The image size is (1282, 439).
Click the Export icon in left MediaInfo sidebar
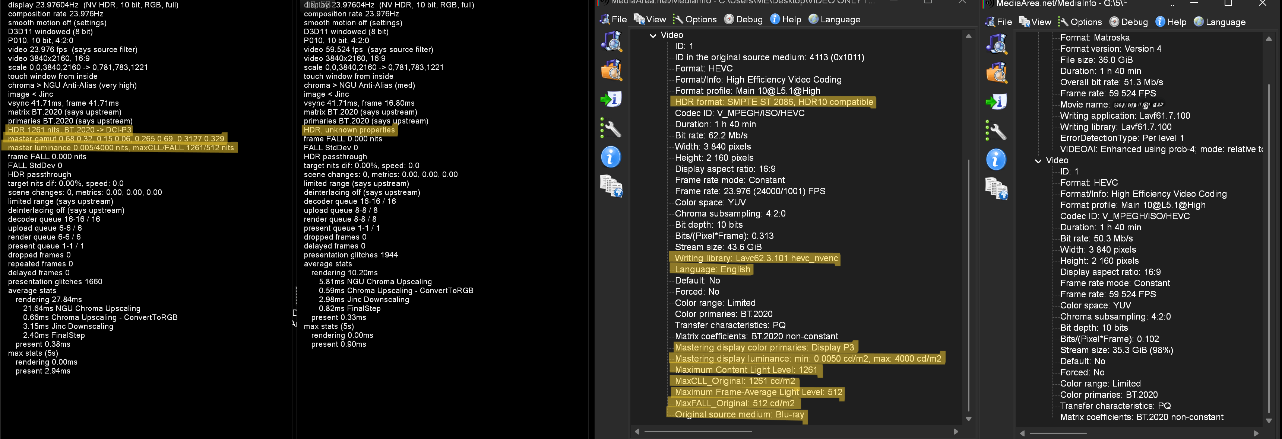611,99
